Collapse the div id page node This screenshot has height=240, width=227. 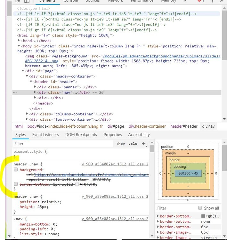(23, 71)
